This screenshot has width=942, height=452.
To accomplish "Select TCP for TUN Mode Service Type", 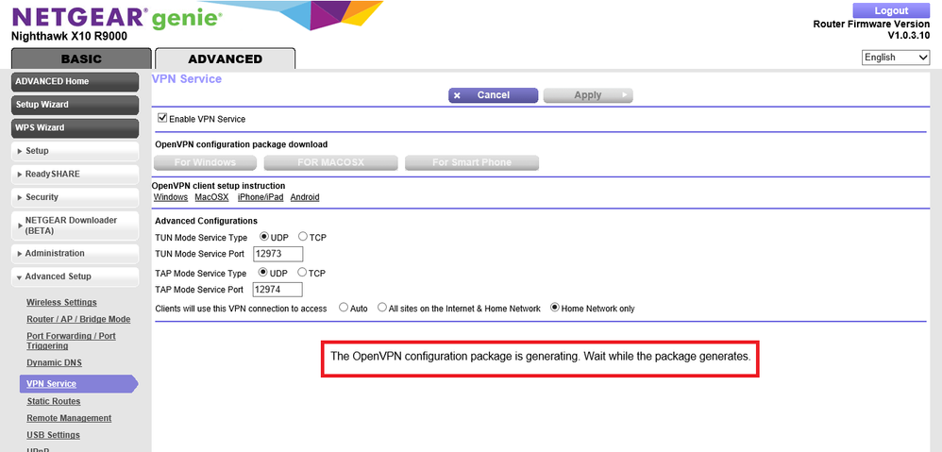I will click(x=303, y=237).
